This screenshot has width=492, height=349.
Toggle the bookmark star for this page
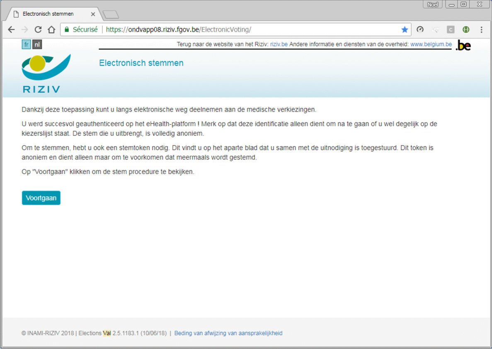(405, 29)
